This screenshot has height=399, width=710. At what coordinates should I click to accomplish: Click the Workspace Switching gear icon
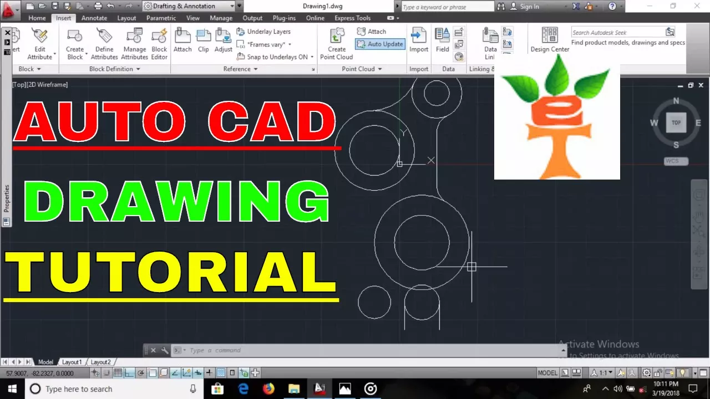[647, 372]
